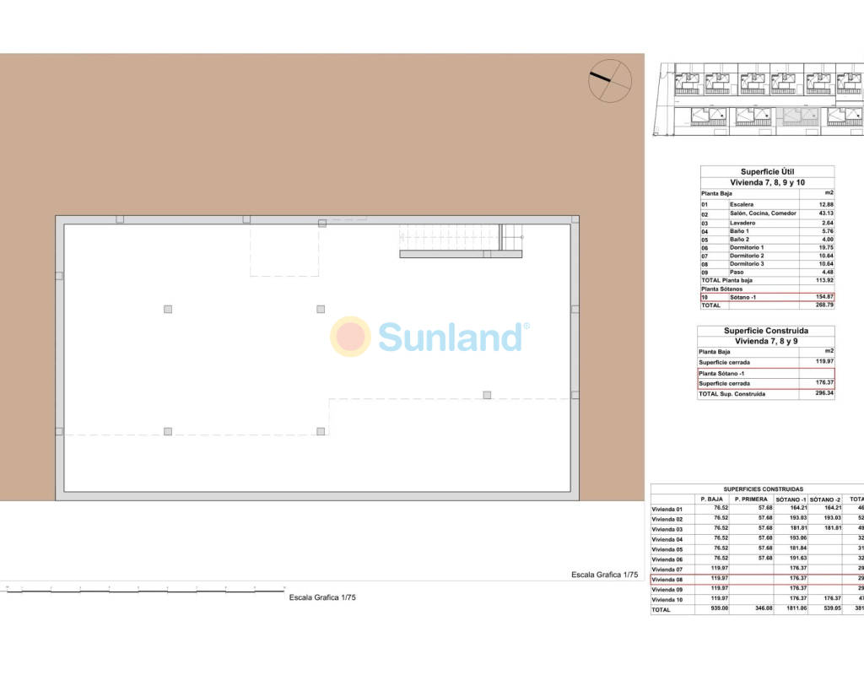This screenshot has height=675, width=864.
Task: Select the highlighted Vivienda 08 row
Action: [757, 580]
